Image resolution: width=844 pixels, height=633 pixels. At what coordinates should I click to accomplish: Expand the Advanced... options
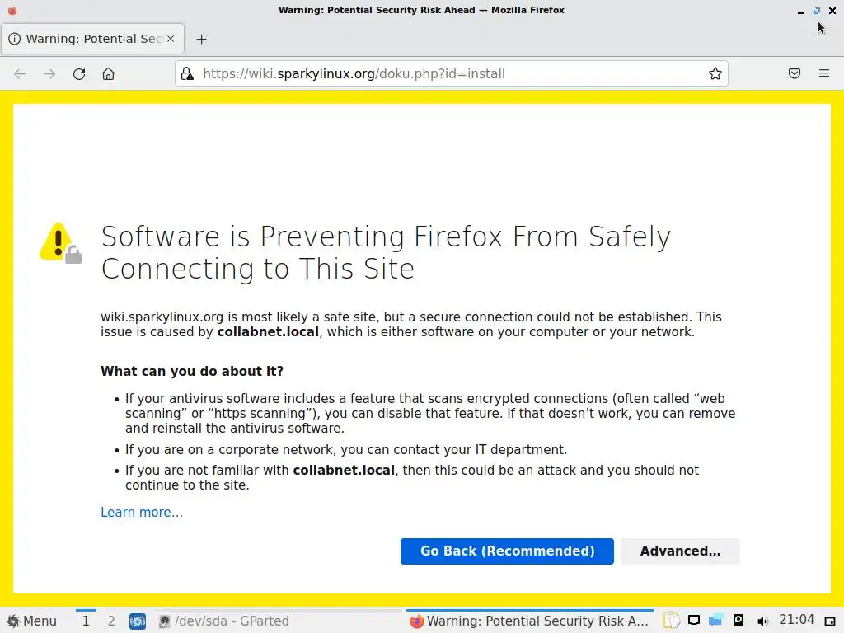point(680,551)
